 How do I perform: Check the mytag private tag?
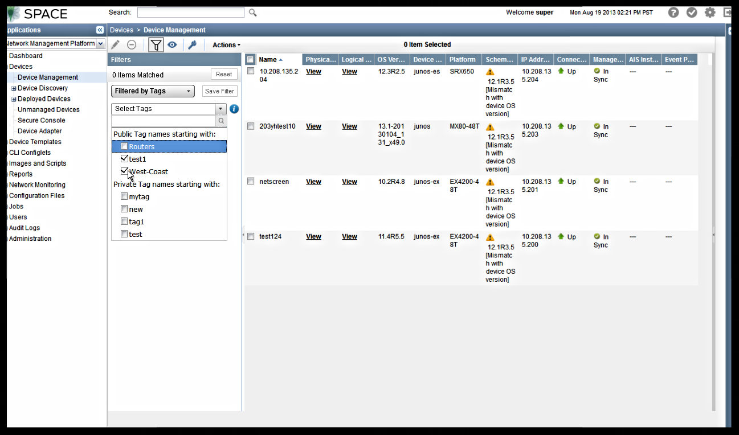coord(124,196)
